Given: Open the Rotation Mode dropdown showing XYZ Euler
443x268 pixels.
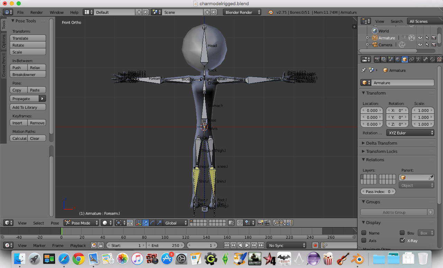Looking at the screenshot, I should pos(410,133).
